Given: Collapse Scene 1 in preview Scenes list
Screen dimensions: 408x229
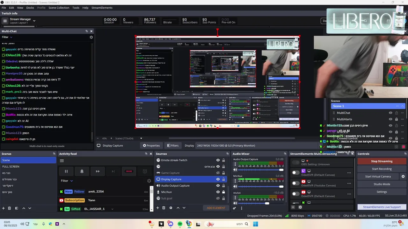Looking at the screenshot, I should pos(403,106).
